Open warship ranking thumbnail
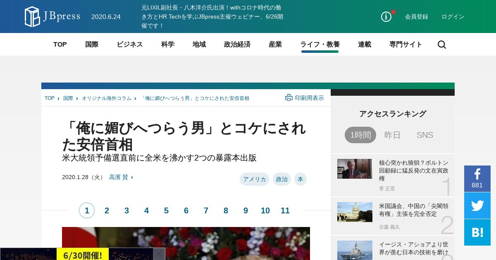The image size is (496, 260). coord(355,250)
